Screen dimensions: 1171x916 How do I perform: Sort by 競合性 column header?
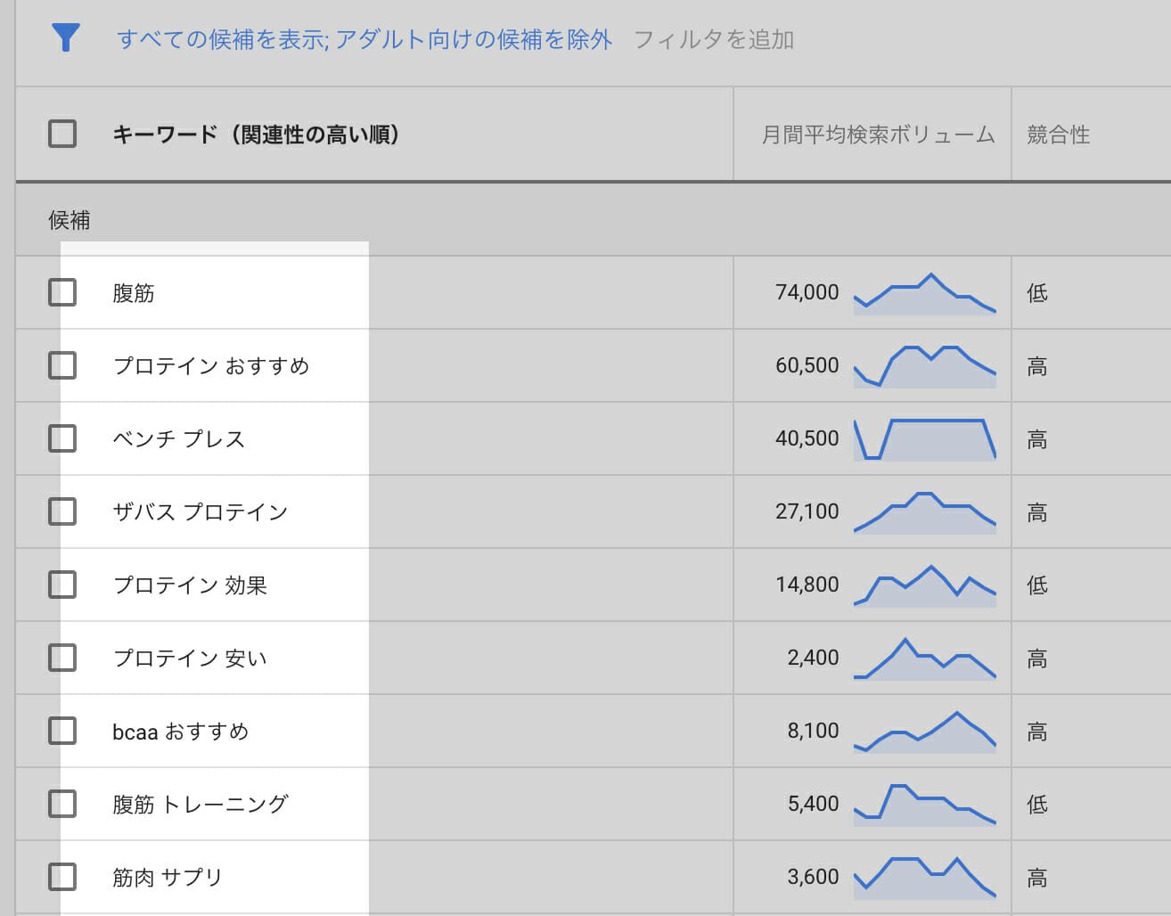(1059, 135)
